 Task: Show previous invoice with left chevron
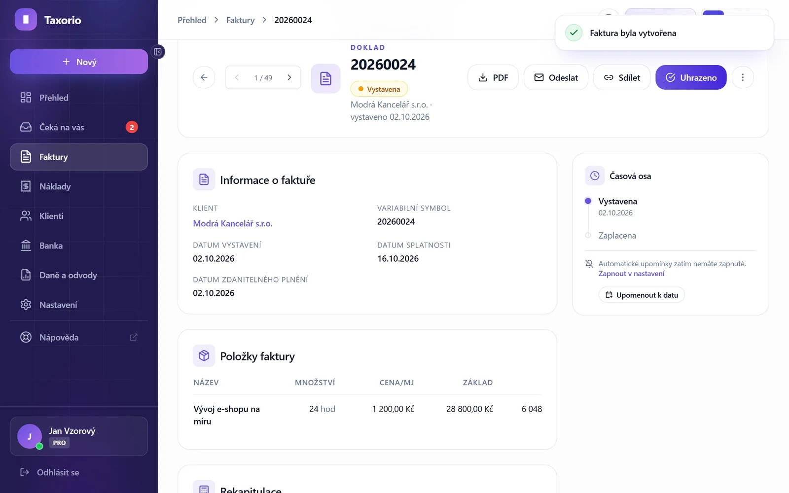(x=237, y=77)
